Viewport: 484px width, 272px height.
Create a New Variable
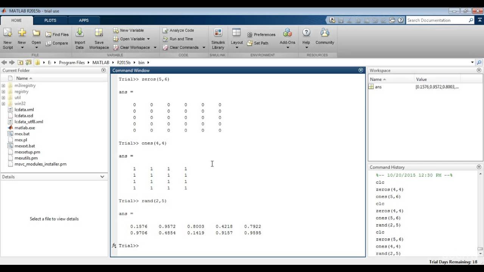pyautogui.click(x=128, y=30)
